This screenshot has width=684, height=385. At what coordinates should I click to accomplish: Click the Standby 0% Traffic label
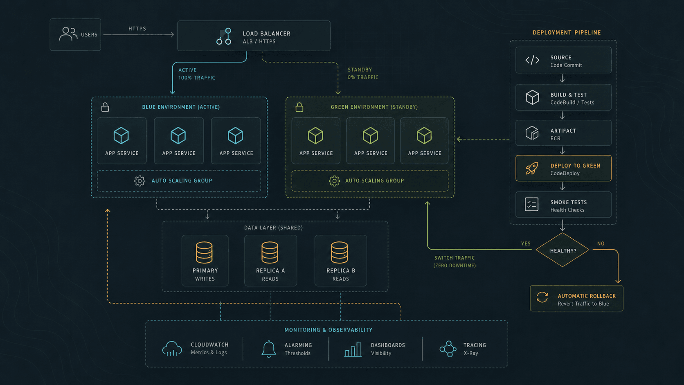[363, 74]
